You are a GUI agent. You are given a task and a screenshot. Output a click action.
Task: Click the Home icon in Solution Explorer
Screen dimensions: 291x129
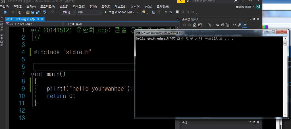pos(194,25)
